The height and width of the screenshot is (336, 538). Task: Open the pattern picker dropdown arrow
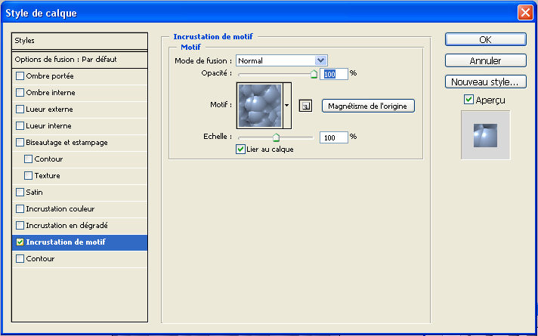(287, 106)
